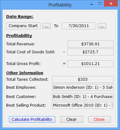The width and height of the screenshot is (120, 130).
Task: Click the Cost of Goods Sold $2725.7 field
Action: click(90, 52)
